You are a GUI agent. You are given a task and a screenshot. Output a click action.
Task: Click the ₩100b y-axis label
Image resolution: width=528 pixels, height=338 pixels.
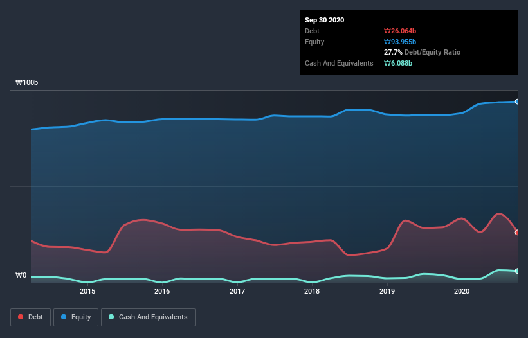[26, 82]
